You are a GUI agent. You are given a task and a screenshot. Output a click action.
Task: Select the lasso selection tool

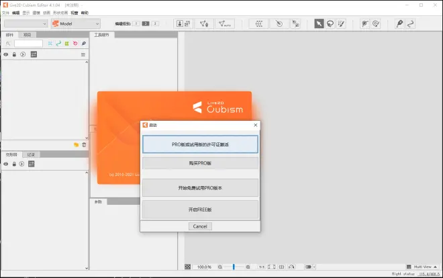click(x=330, y=24)
